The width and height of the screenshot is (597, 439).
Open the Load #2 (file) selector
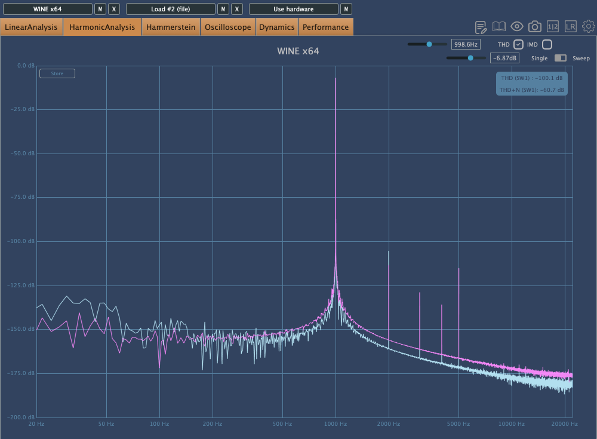(171, 9)
